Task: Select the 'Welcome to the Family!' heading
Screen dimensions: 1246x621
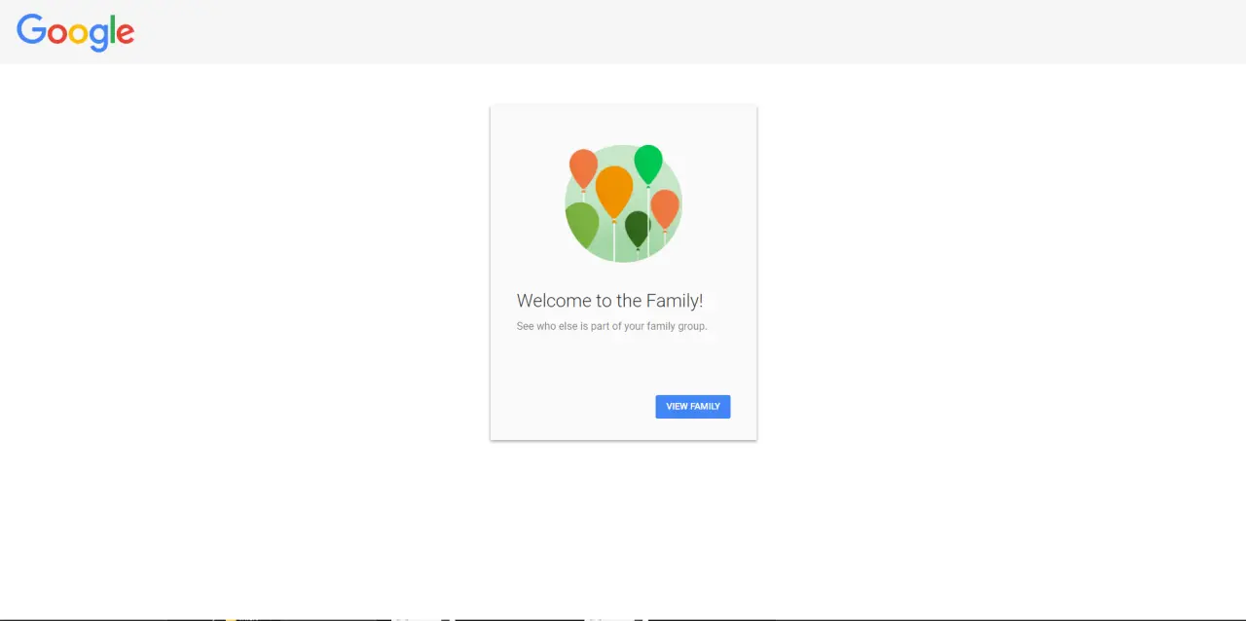Action: (609, 301)
